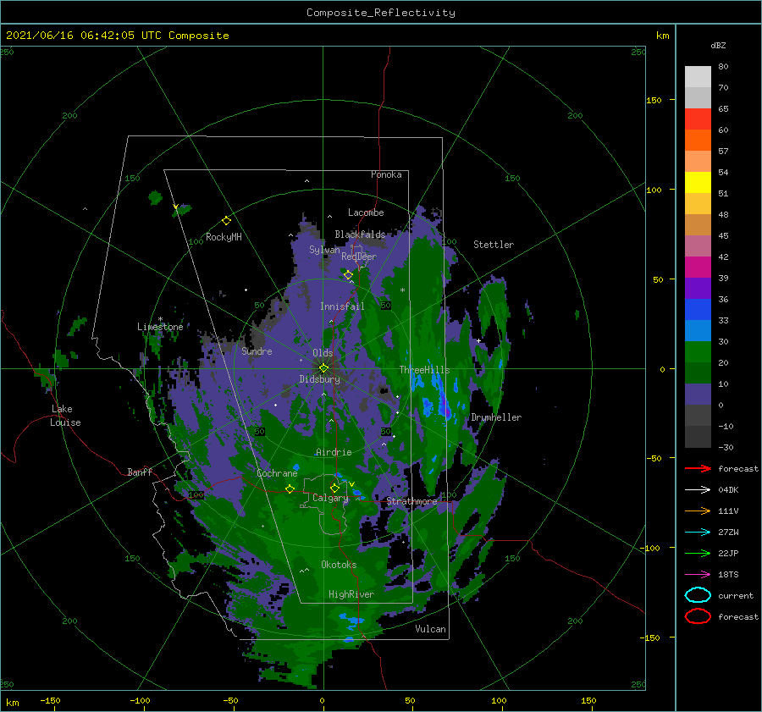Image resolution: width=762 pixels, height=712 pixels.
Task: Click the royal blue swatch near 36 dBZ
Action: [x=698, y=310]
